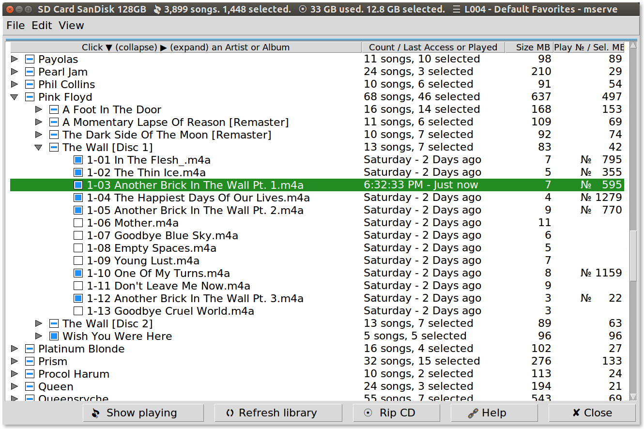
Task: Click the vertical scrollbar thumb
Action: (633, 257)
